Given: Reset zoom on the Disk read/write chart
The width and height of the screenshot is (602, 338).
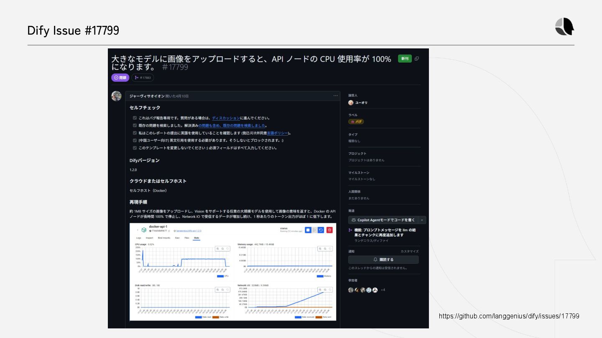Looking at the screenshot, I should coord(227,290).
